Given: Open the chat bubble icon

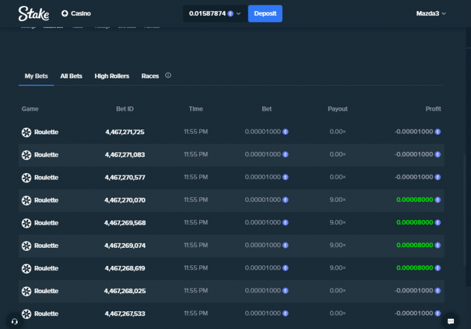Looking at the screenshot, I should click(450, 321).
